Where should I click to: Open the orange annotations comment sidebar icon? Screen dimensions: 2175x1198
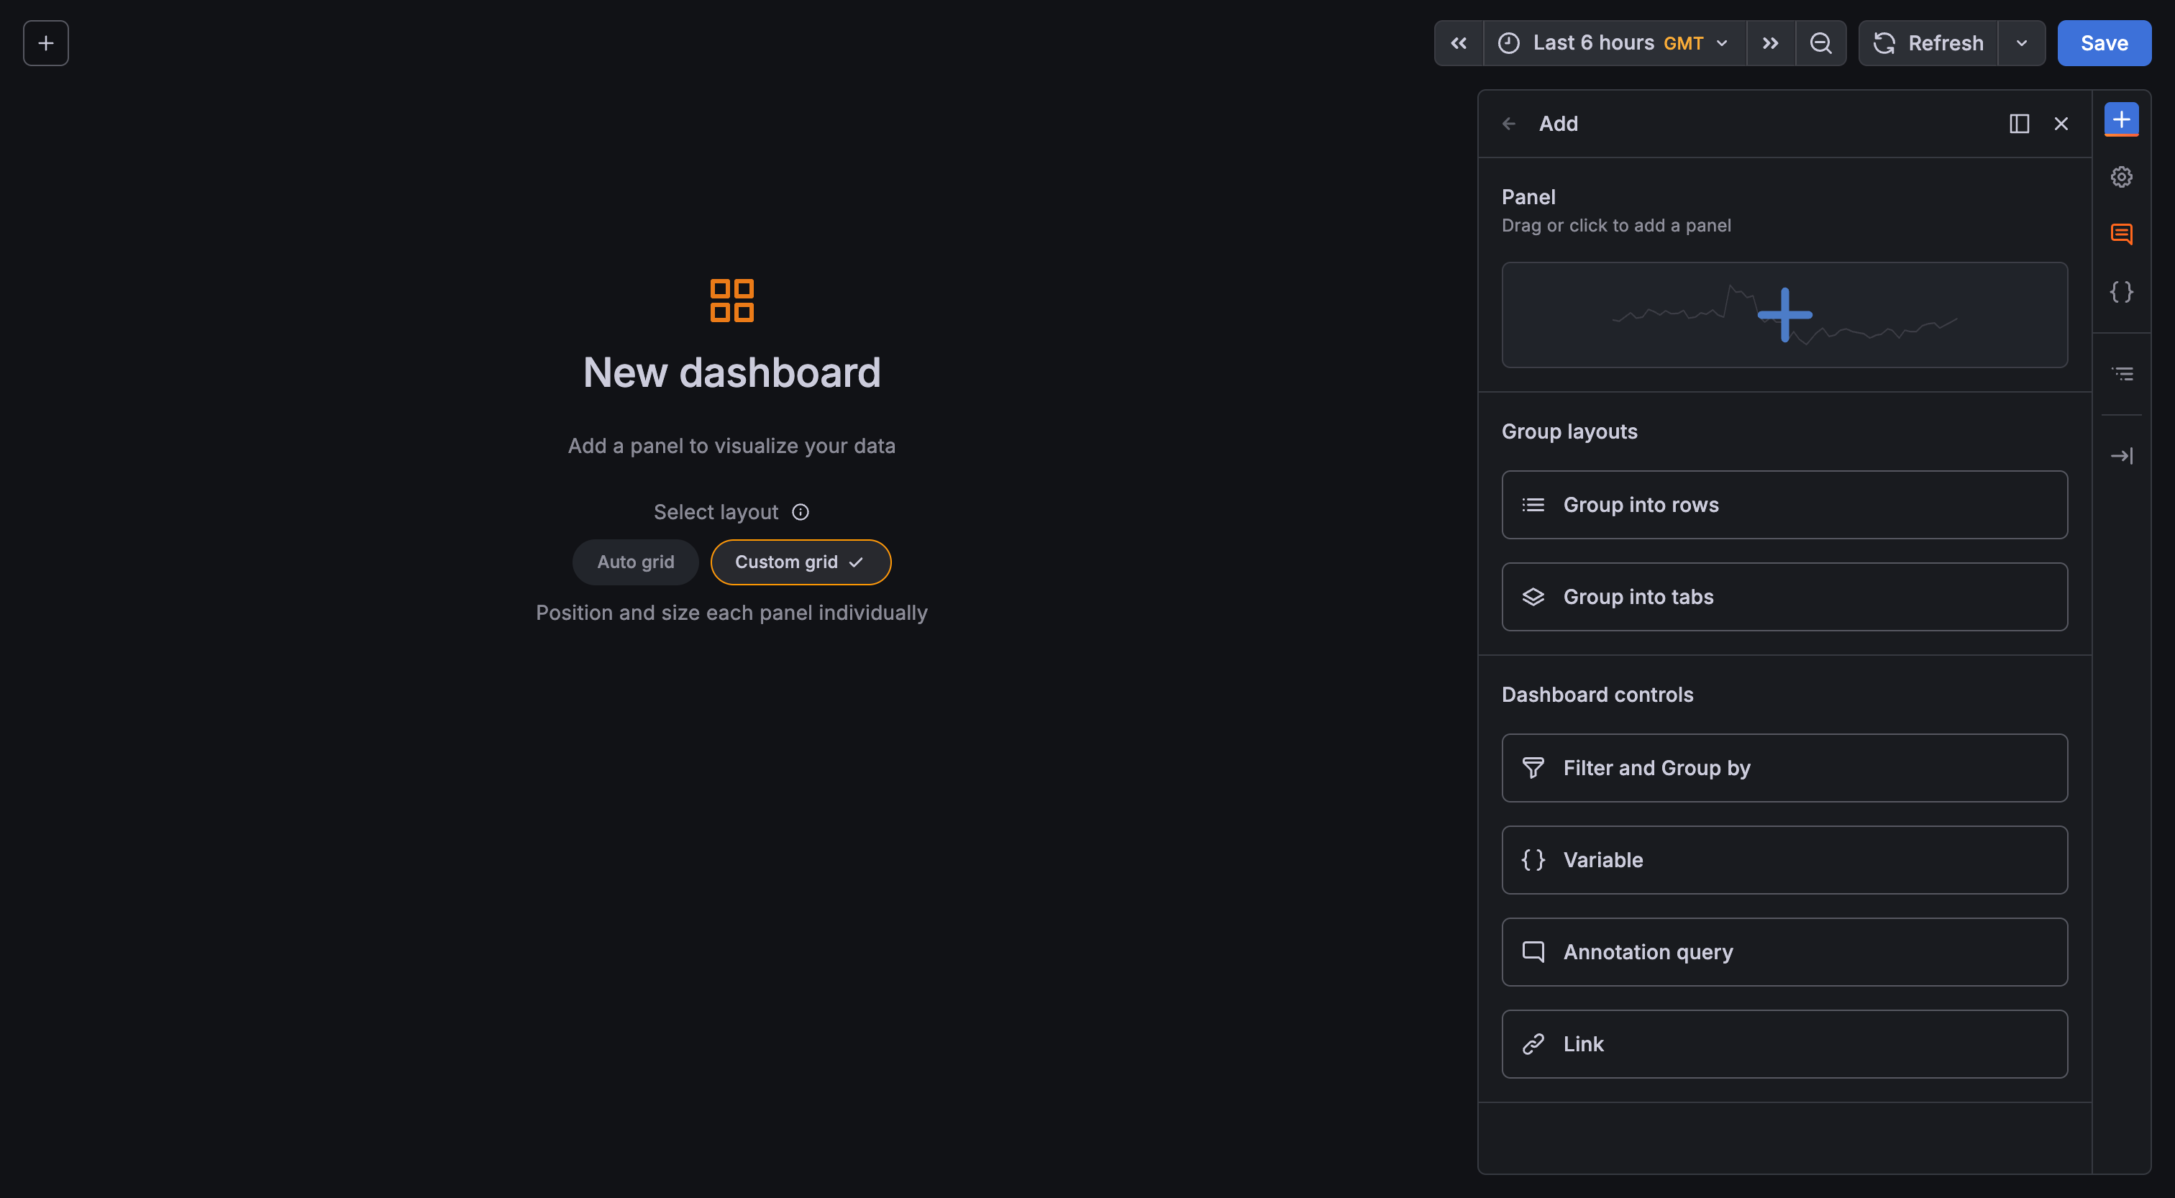pyautogui.click(x=2121, y=234)
